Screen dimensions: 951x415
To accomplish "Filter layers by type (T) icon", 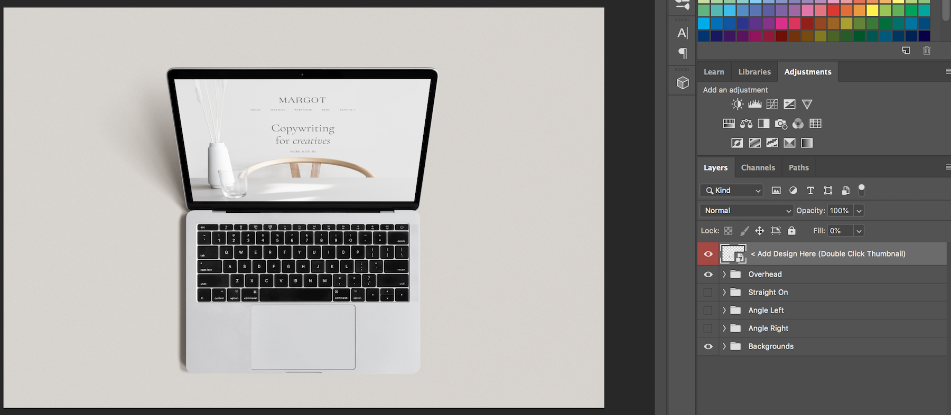I will (x=810, y=191).
